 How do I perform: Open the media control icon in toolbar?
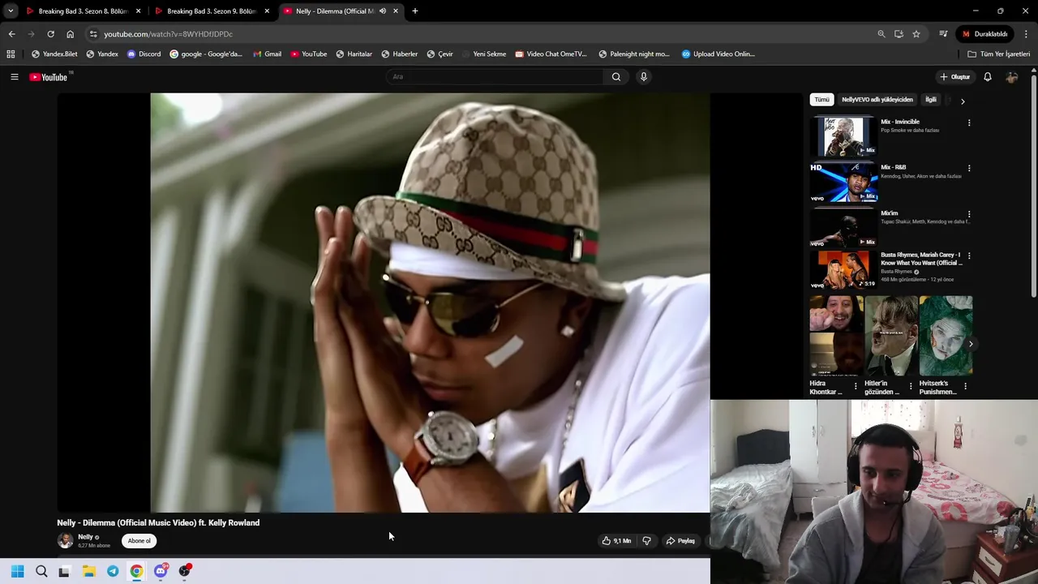click(x=943, y=34)
